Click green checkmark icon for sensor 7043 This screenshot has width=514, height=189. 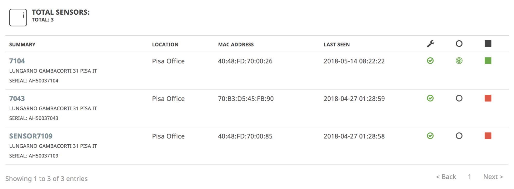[x=430, y=98]
